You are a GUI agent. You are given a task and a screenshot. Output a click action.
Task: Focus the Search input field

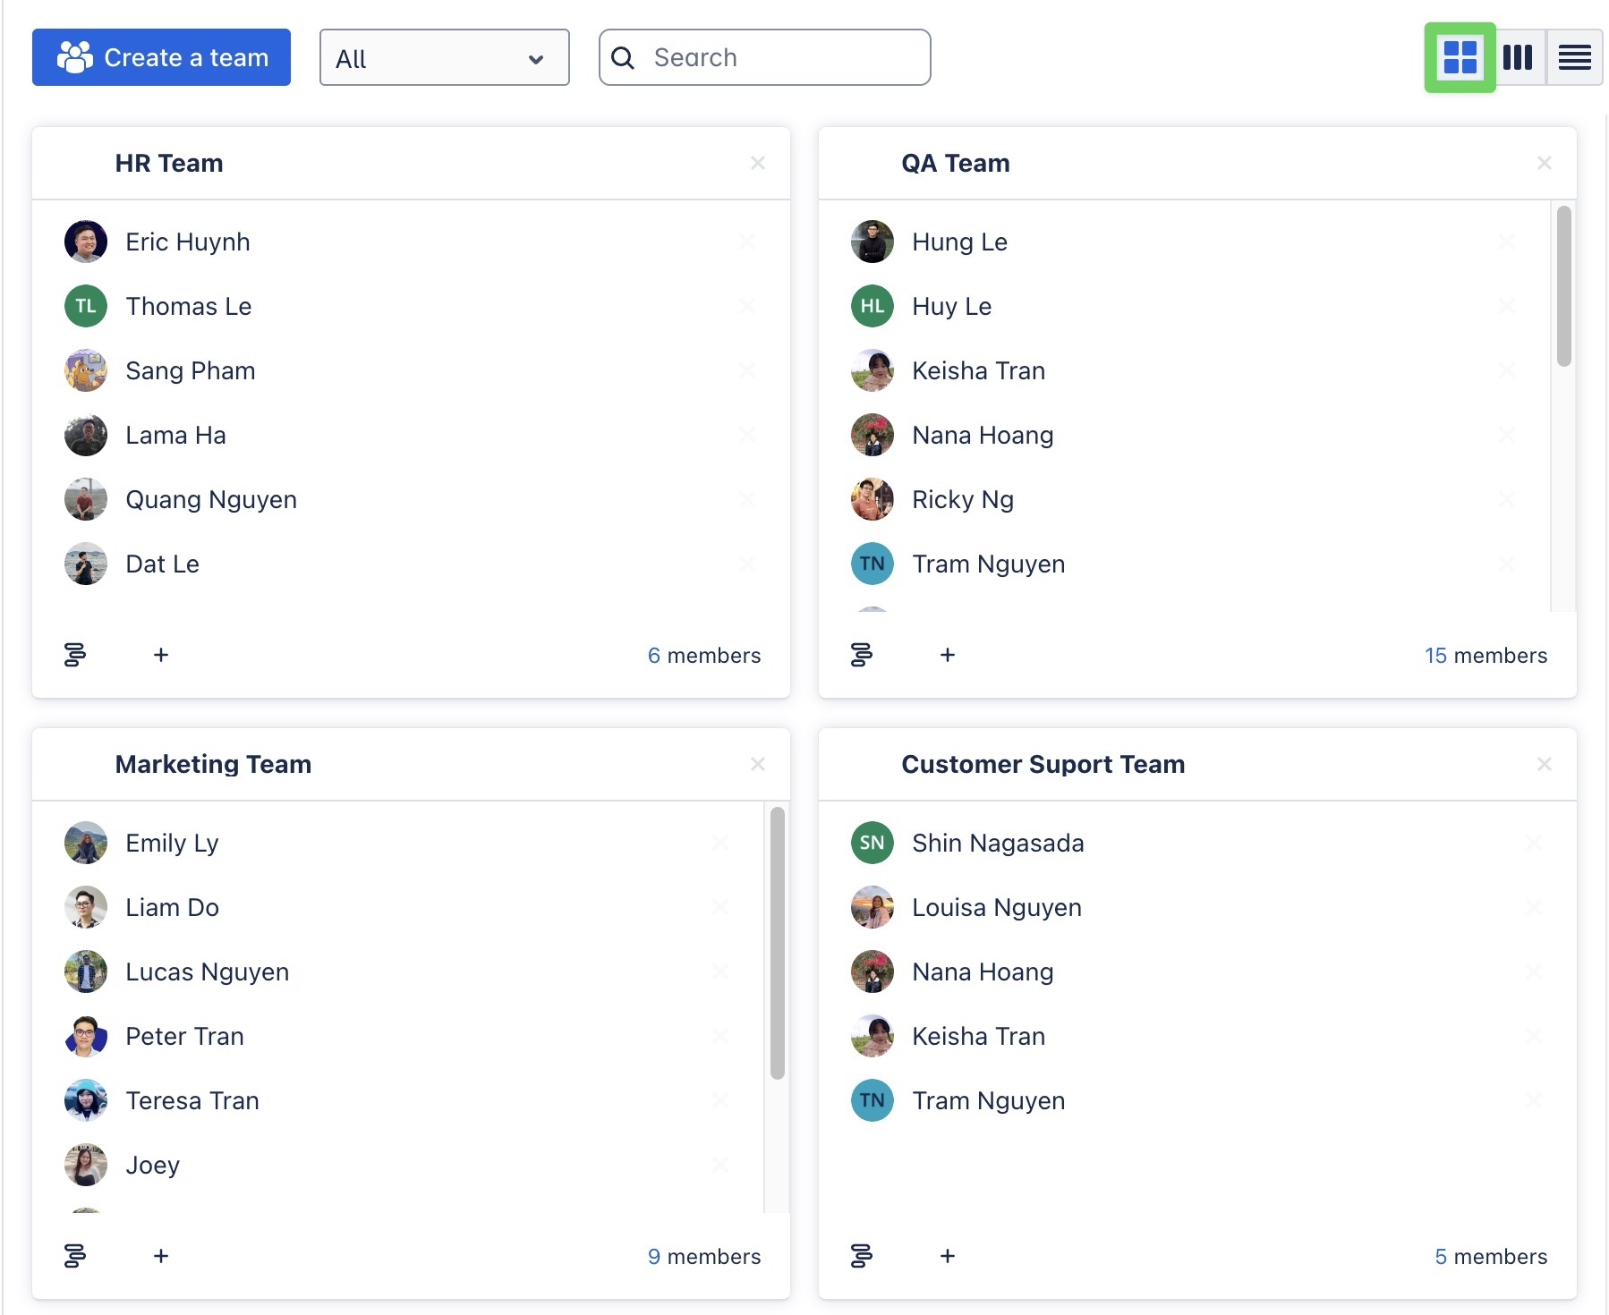point(779,58)
